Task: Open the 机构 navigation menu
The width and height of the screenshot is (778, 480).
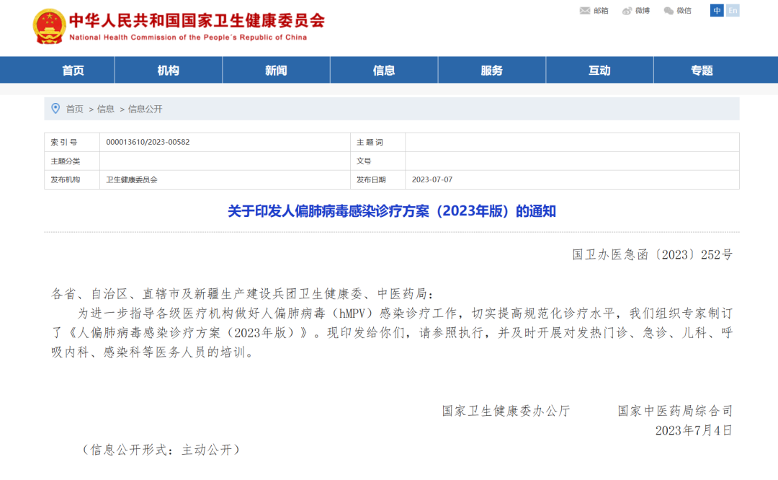Action: 168,70
